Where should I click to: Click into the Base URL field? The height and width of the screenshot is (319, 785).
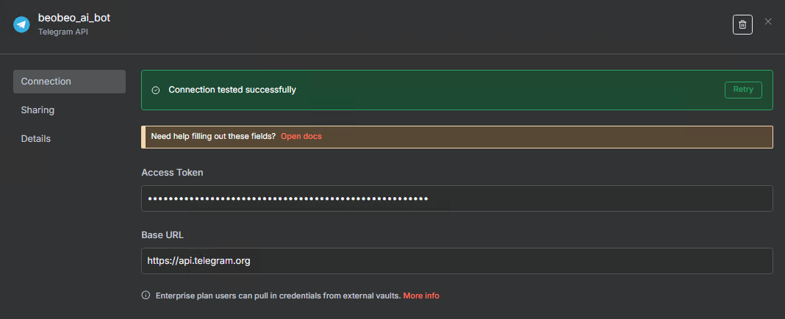point(456,261)
